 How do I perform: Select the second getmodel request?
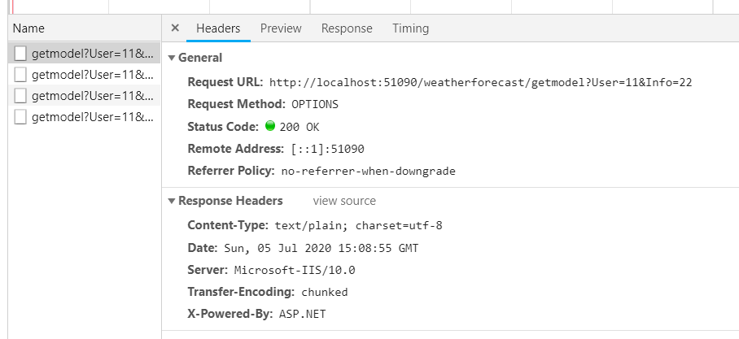point(91,75)
